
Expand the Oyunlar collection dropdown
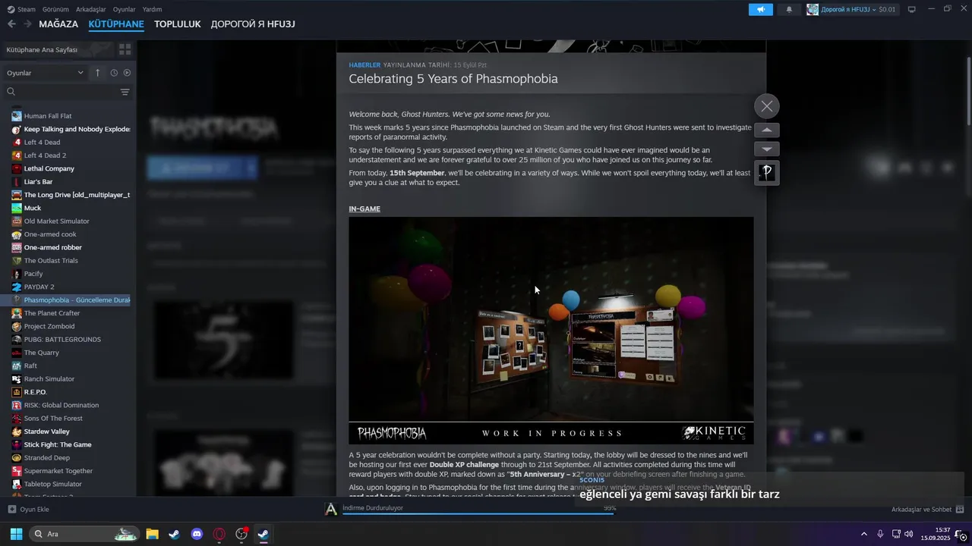click(x=46, y=73)
